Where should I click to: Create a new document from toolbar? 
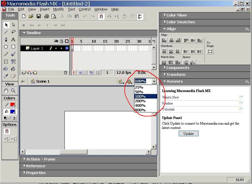point(24,16)
